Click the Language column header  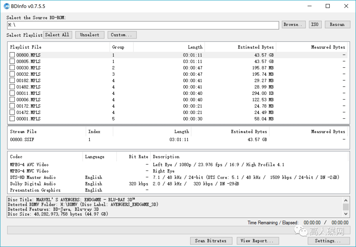tap(100, 156)
